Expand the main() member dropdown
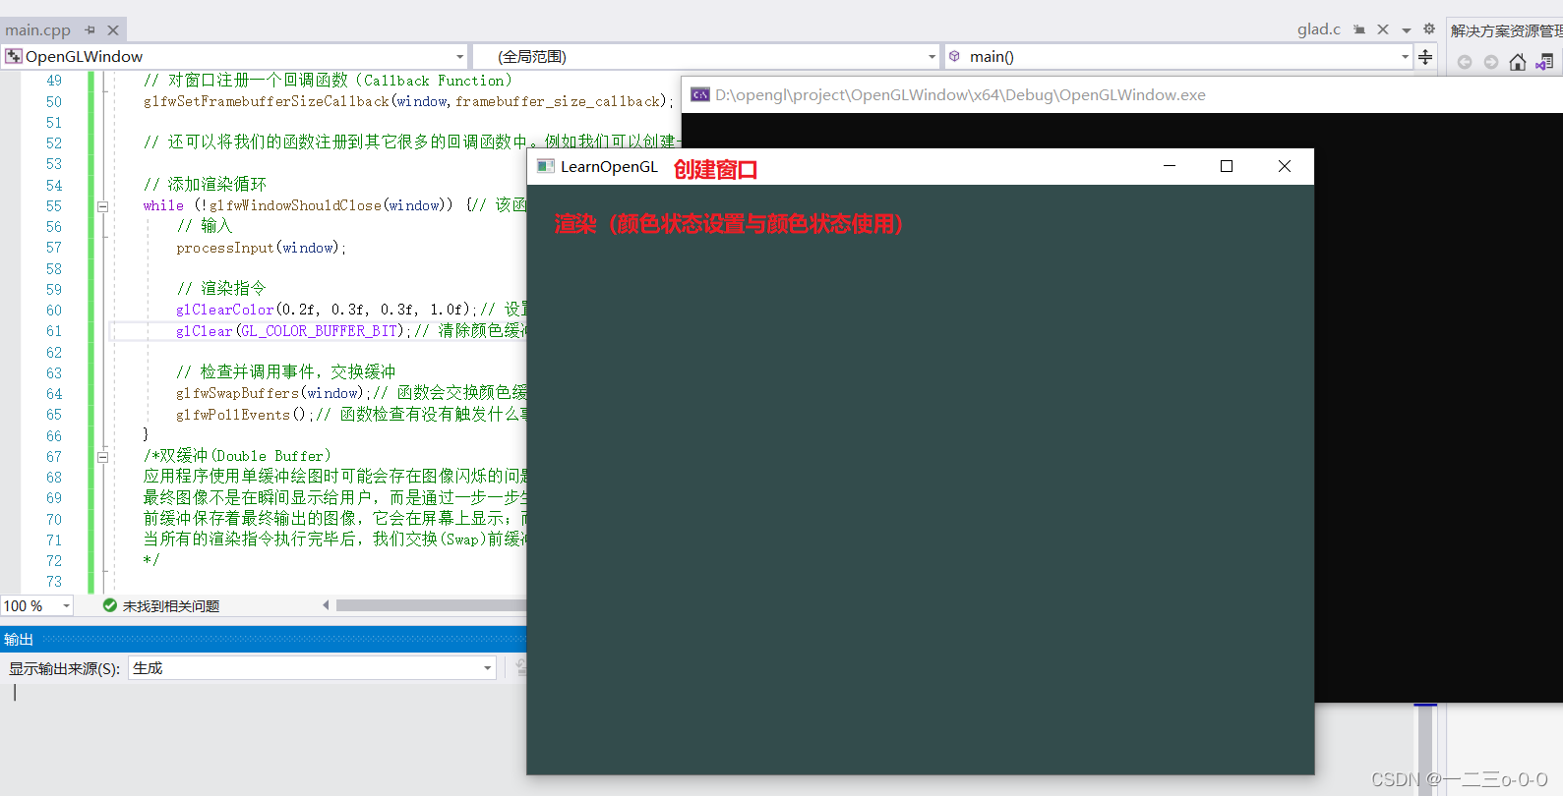The height and width of the screenshot is (796, 1563). point(1405,57)
